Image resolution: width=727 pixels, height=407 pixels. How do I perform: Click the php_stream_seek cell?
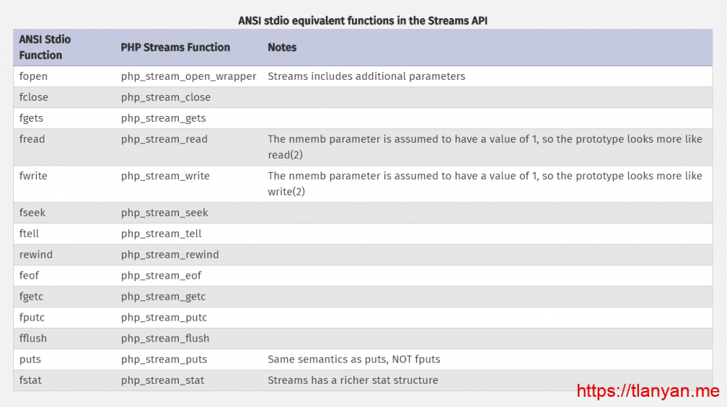pyautogui.click(x=164, y=213)
